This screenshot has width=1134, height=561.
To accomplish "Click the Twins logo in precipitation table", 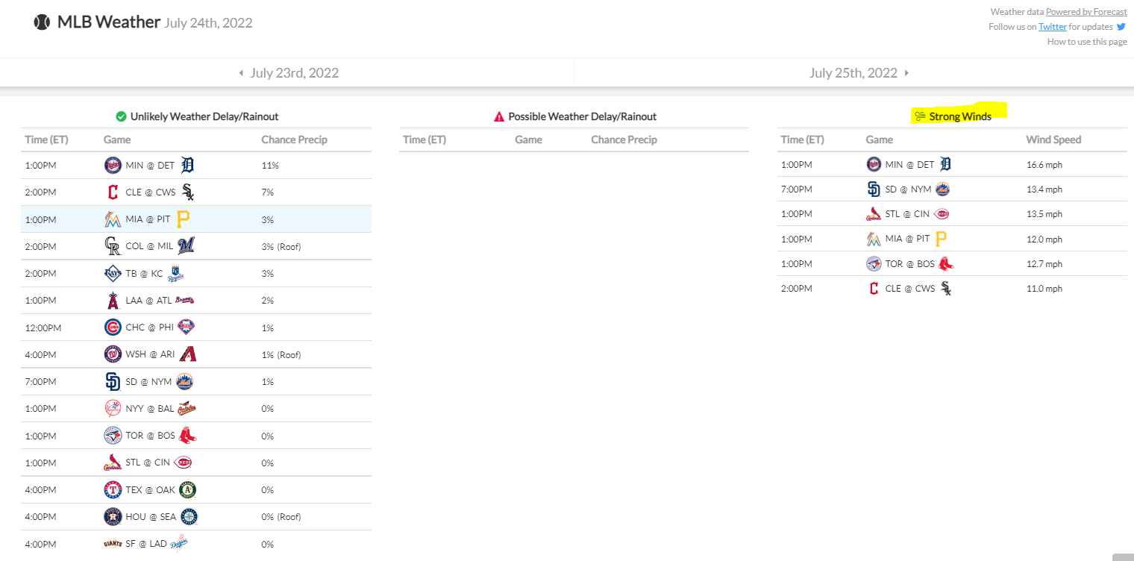I will pyautogui.click(x=113, y=166).
